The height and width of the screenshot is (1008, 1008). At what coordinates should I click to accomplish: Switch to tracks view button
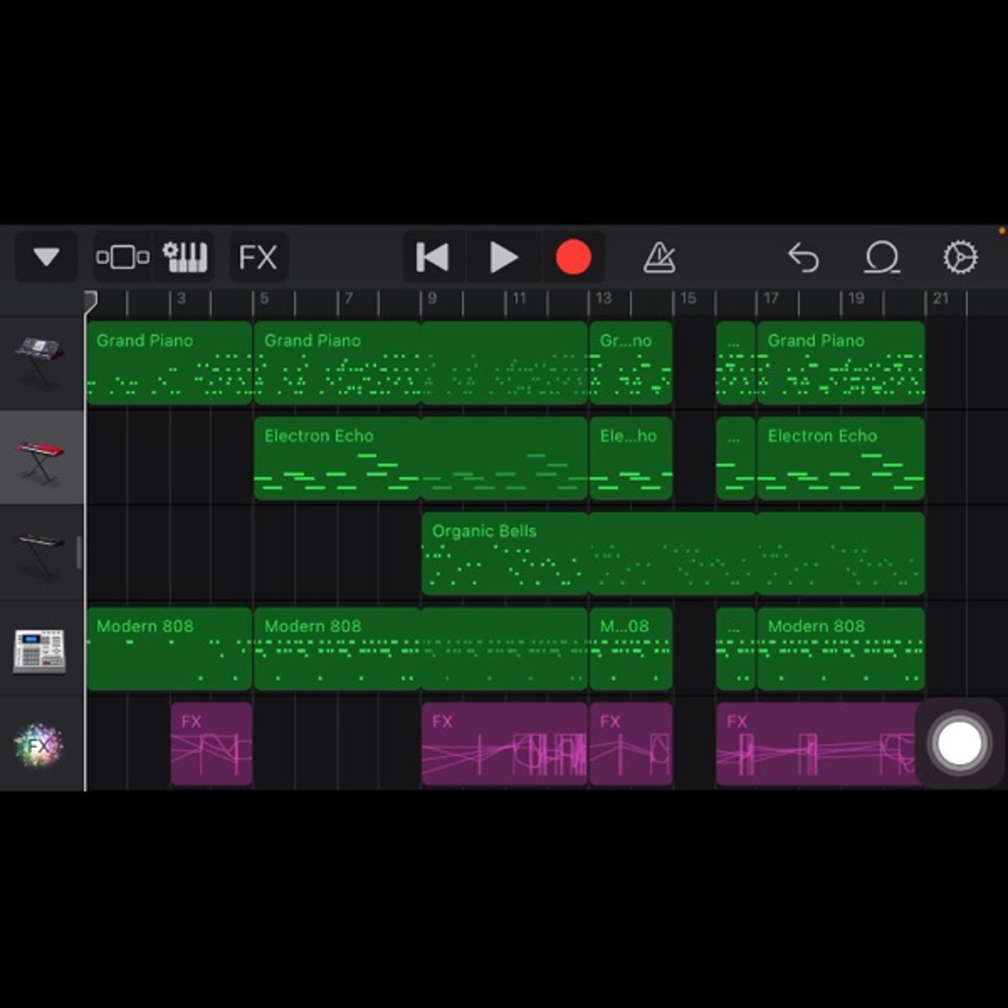122,257
